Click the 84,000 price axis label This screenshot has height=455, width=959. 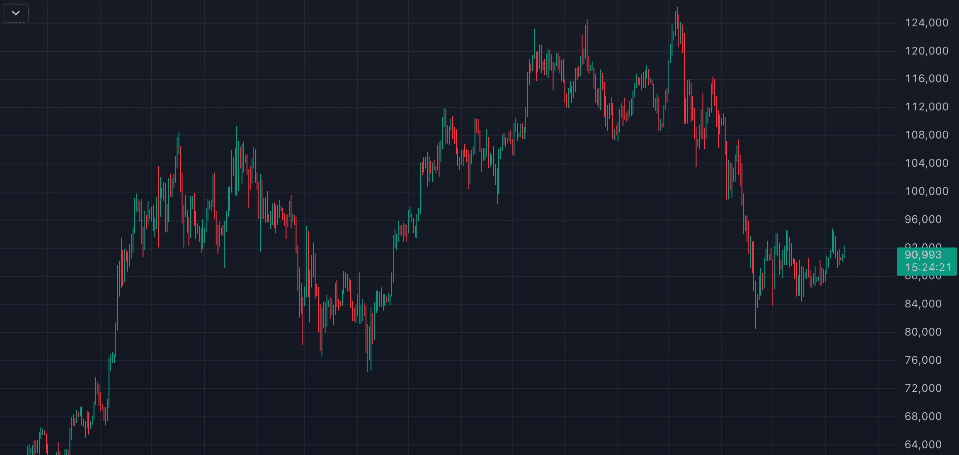[x=923, y=304]
